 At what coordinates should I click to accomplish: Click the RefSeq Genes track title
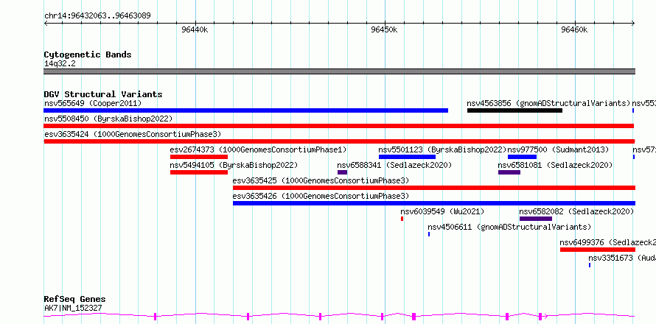(74, 299)
